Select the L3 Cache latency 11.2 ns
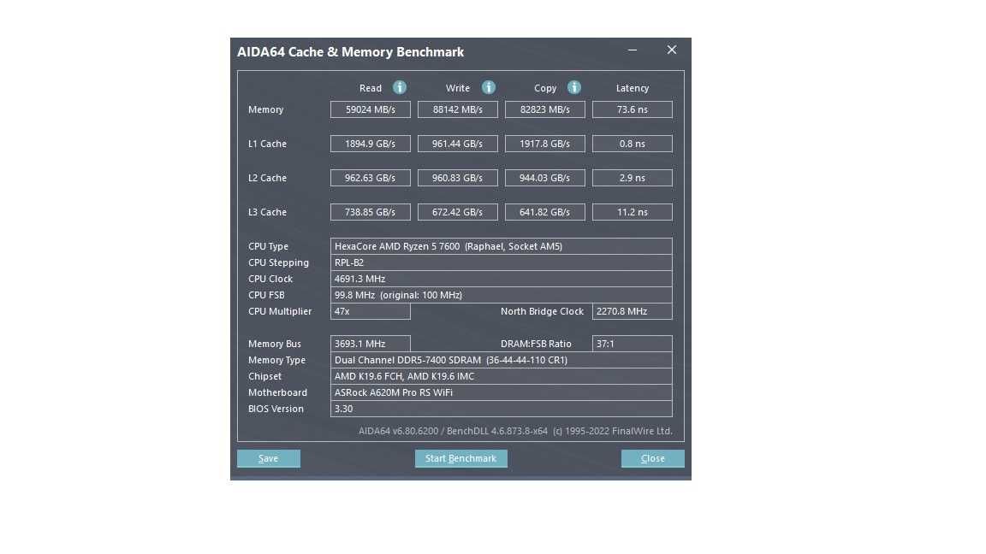The image size is (986, 554). pos(632,212)
